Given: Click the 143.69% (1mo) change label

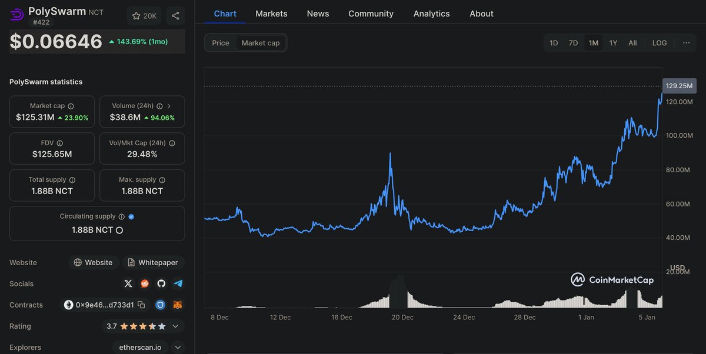Looking at the screenshot, I should (x=138, y=42).
